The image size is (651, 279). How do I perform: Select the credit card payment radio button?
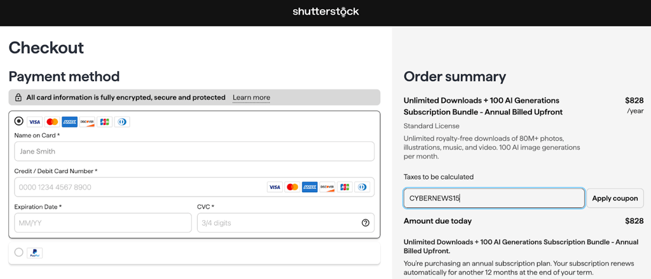(x=18, y=121)
